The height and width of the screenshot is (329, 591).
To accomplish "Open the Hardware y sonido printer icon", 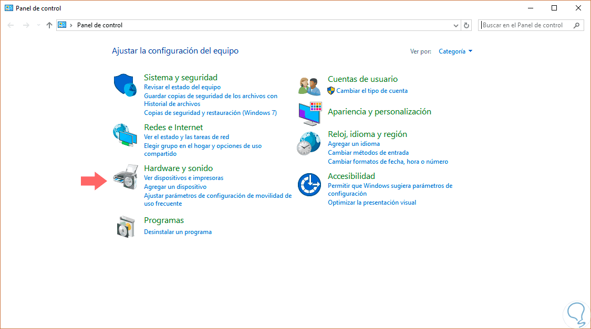I will (x=126, y=176).
